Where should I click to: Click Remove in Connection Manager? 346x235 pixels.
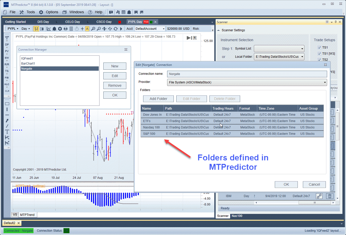pyautogui.click(x=115, y=85)
